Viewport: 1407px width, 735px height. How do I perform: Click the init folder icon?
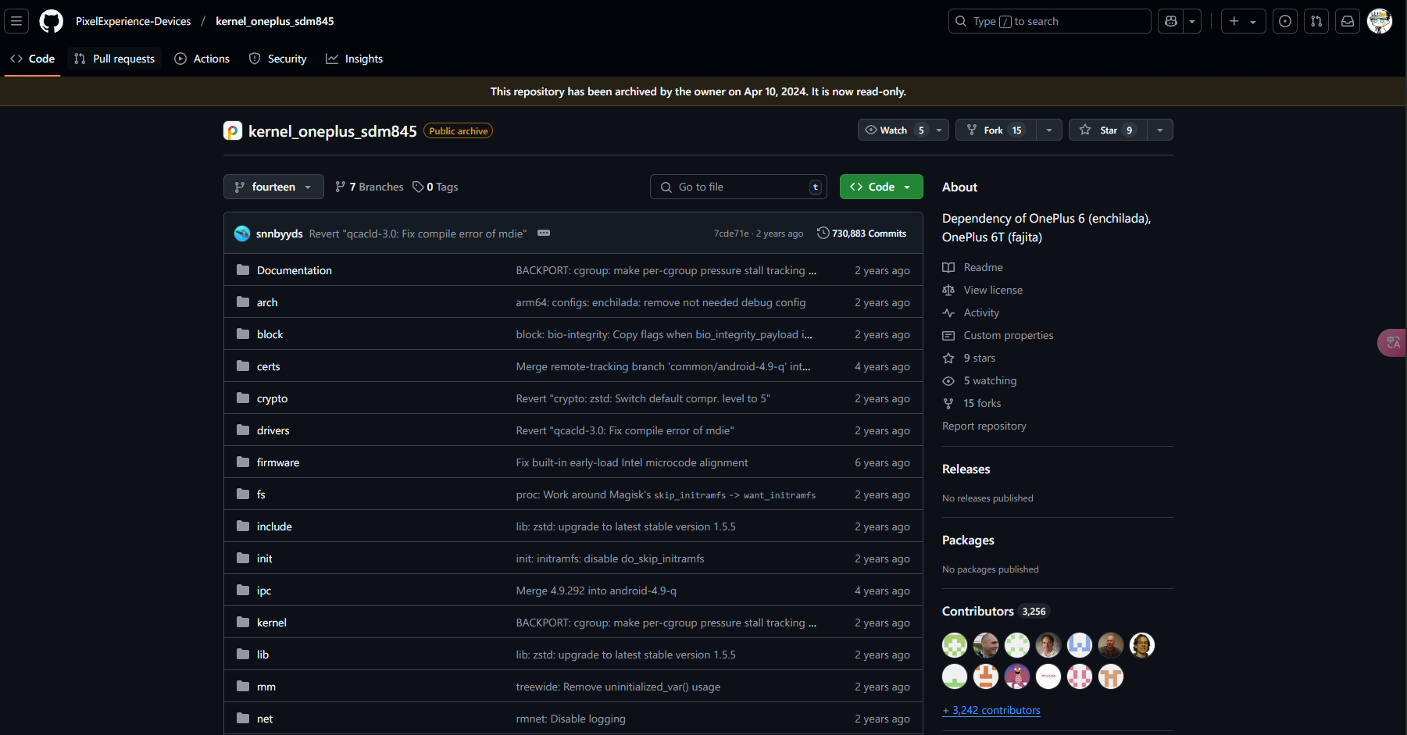click(x=243, y=558)
